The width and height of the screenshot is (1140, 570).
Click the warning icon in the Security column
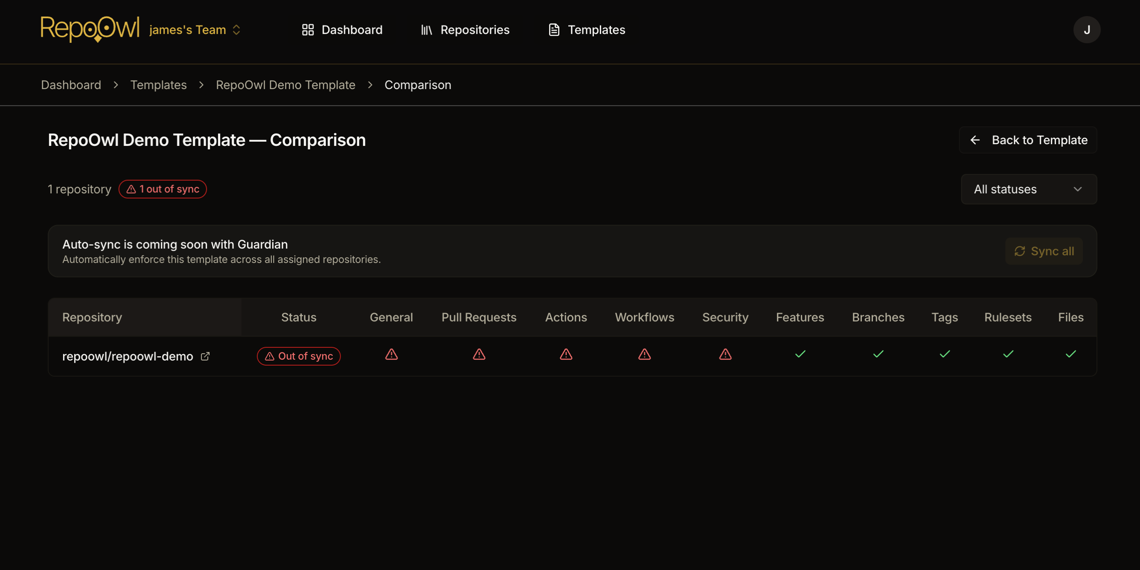coord(725,355)
